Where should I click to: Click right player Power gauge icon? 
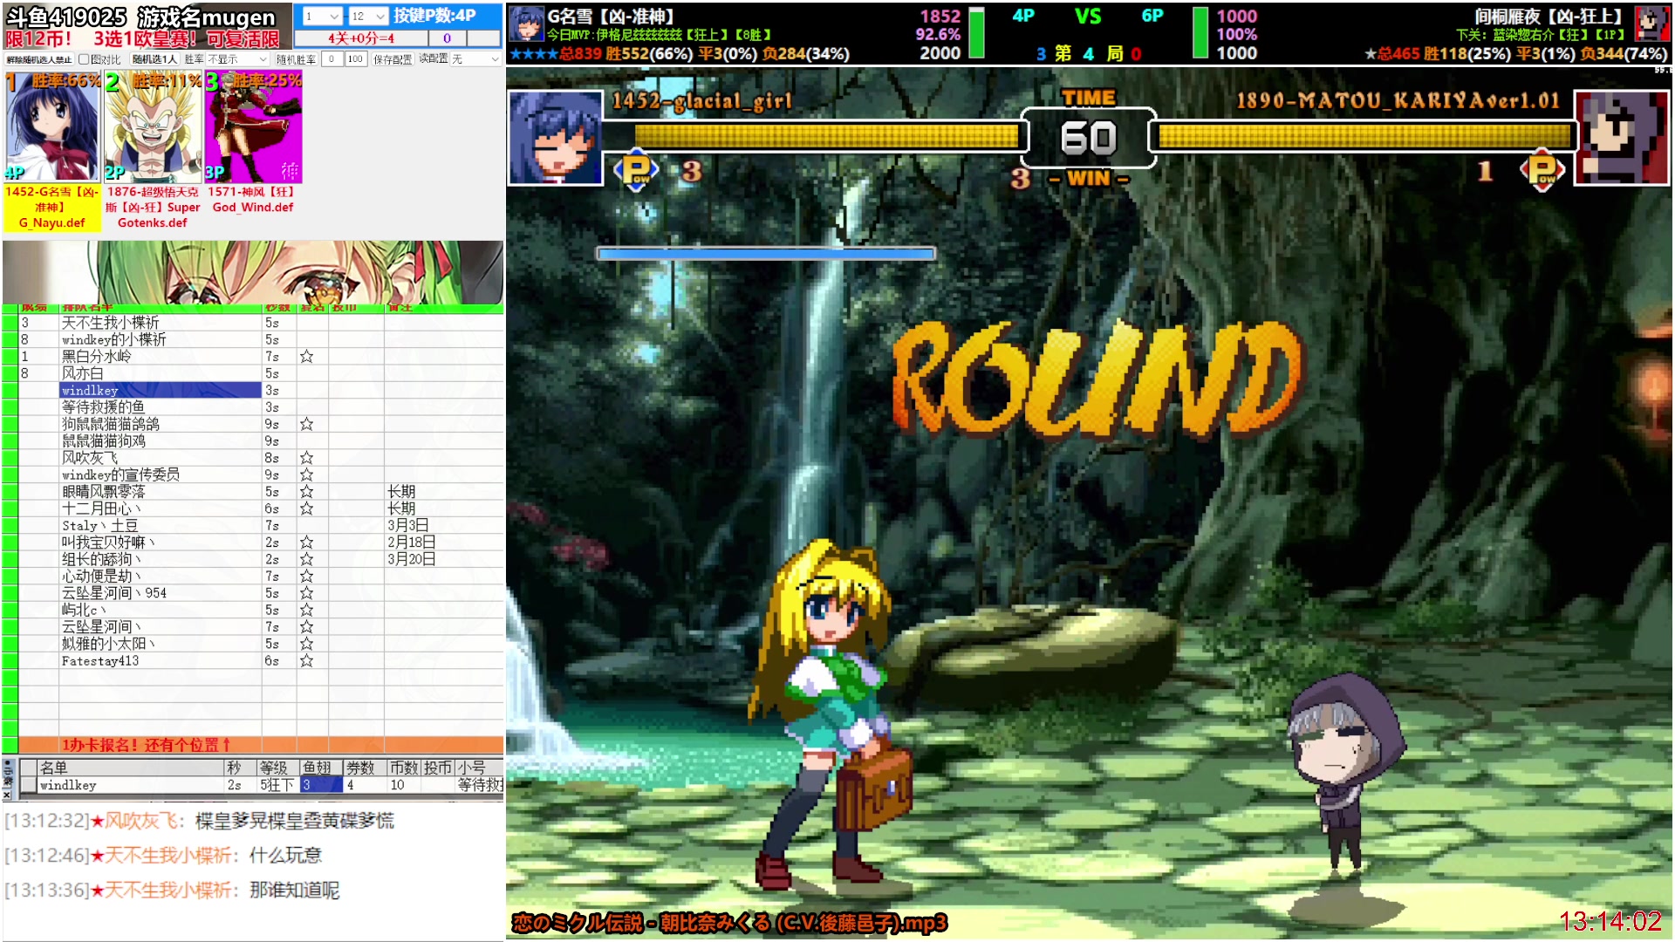(1542, 170)
